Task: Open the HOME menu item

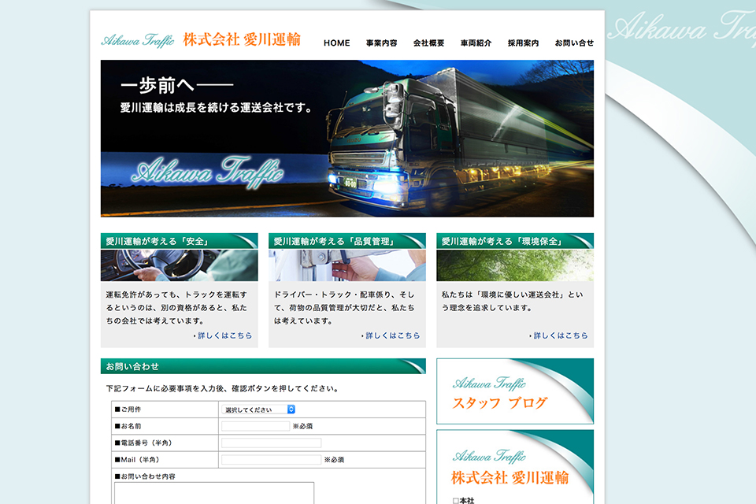Action: pos(336,43)
